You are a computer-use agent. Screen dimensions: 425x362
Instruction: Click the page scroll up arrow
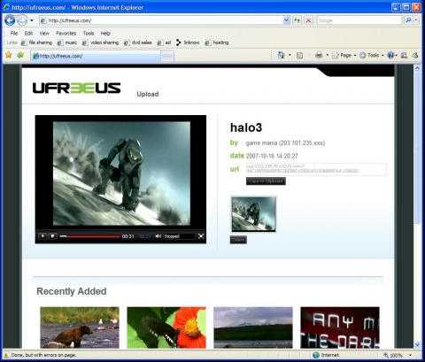417,68
